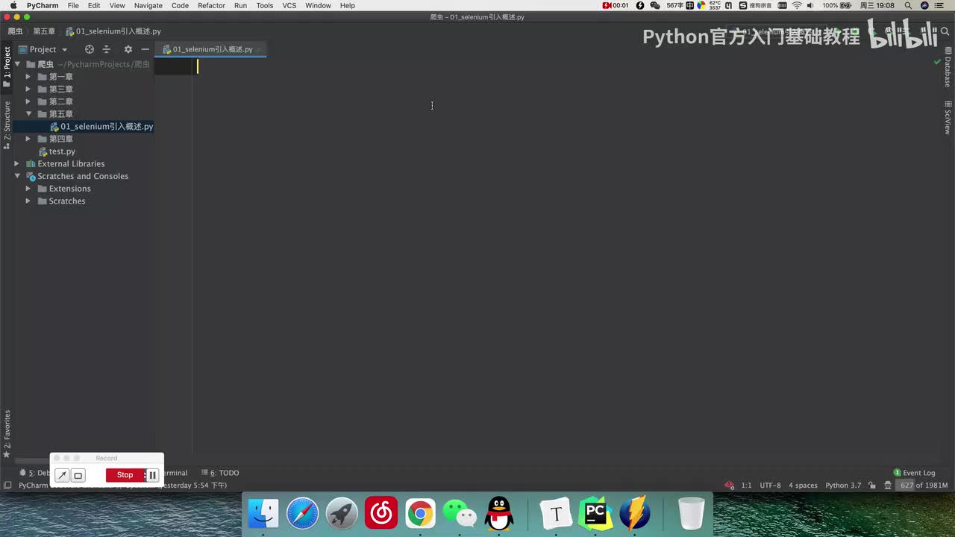Click inspection checkmark in editor corner

pos(937,62)
